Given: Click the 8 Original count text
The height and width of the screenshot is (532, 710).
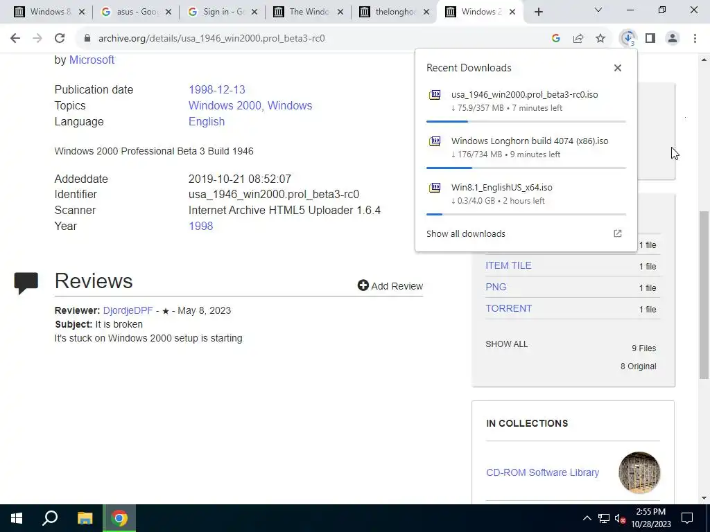Looking at the screenshot, I should tap(639, 366).
